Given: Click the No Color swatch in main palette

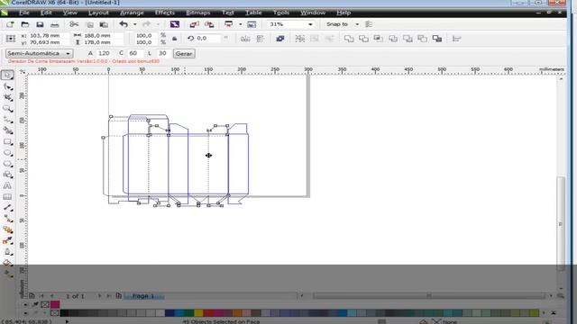Looking at the screenshot, I should pyautogui.click(x=54, y=313).
